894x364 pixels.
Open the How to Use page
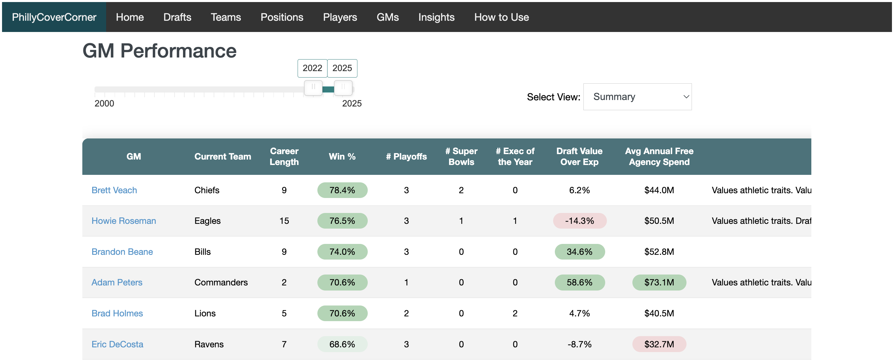501,17
